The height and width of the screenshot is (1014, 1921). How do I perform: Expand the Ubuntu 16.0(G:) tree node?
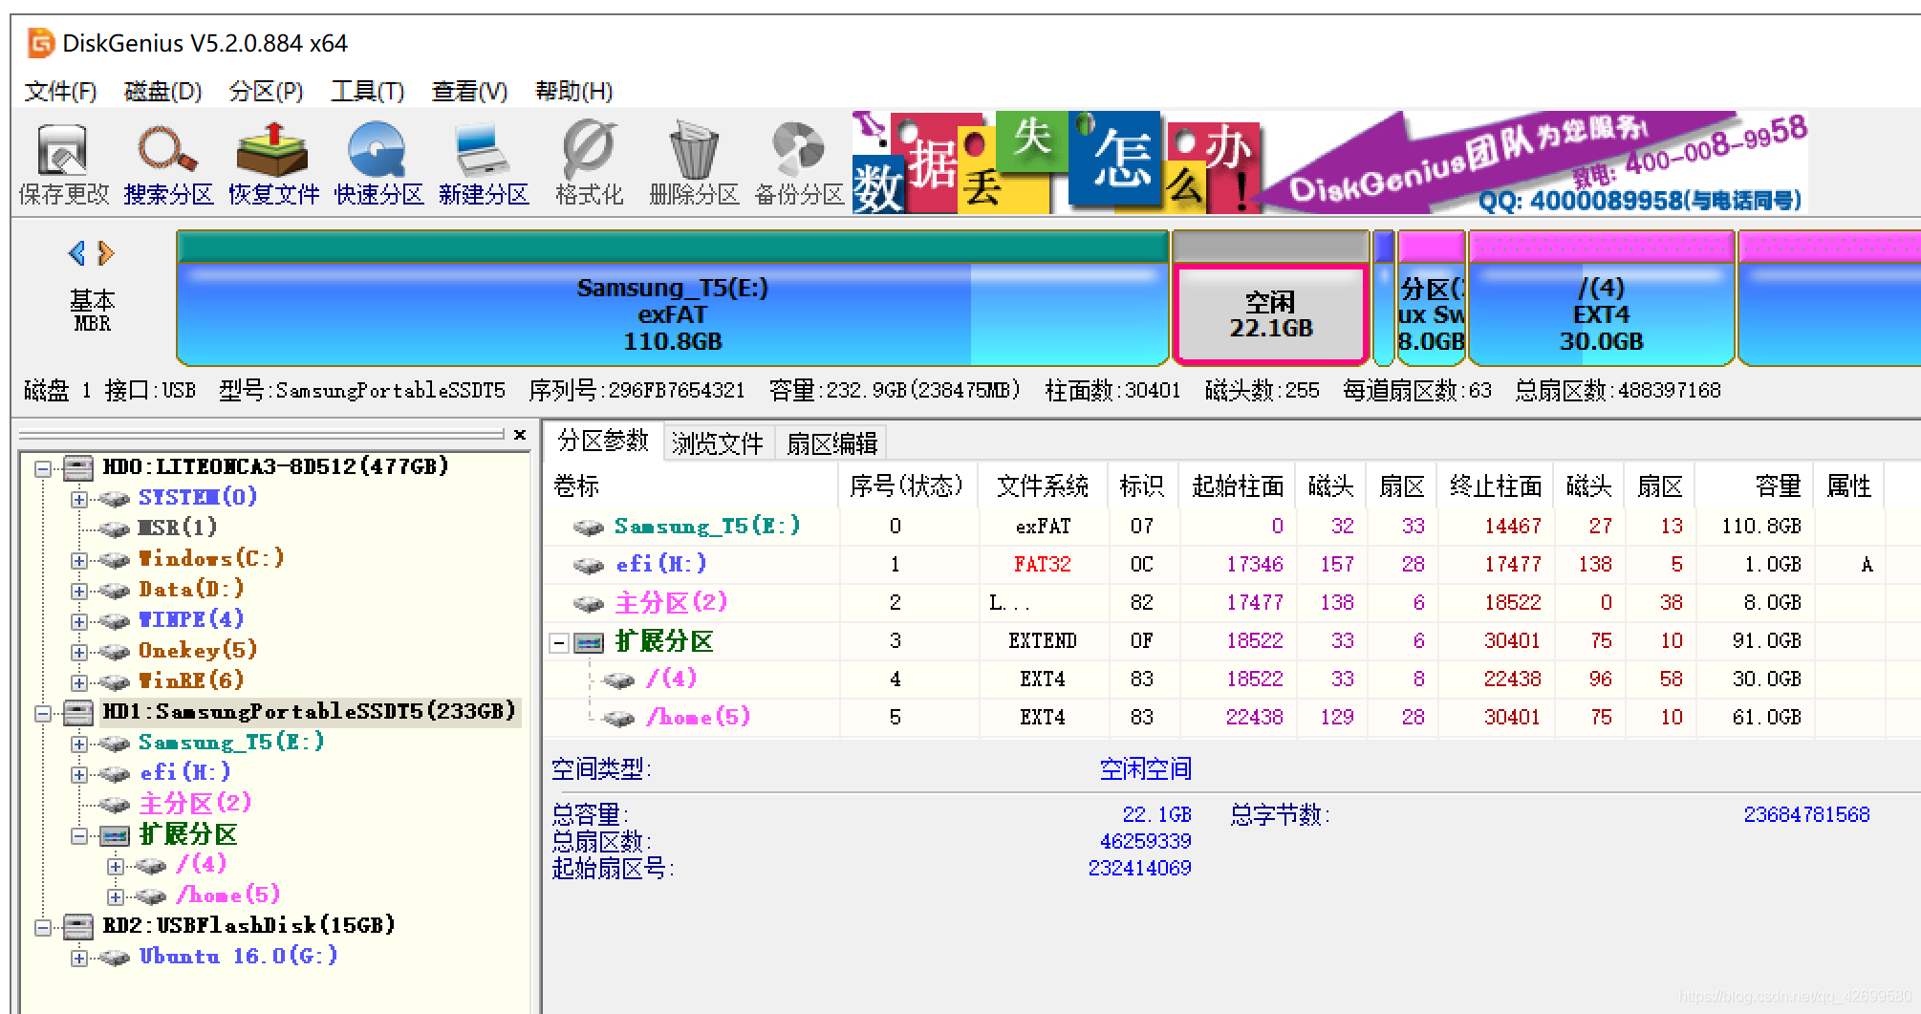tap(79, 958)
